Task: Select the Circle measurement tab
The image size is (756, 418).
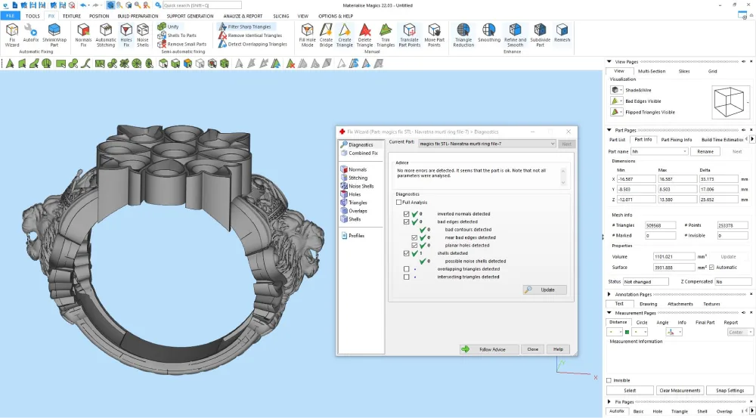Action: [642, 323]
